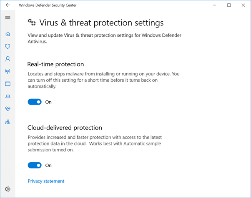Go back using the back arrow
The width and height of the screenshot is (251, 198).
[x=8, y=5]
